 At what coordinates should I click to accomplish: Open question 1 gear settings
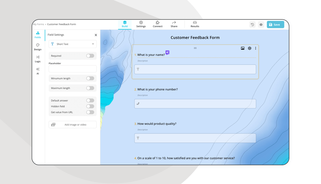tap(249, 48)
